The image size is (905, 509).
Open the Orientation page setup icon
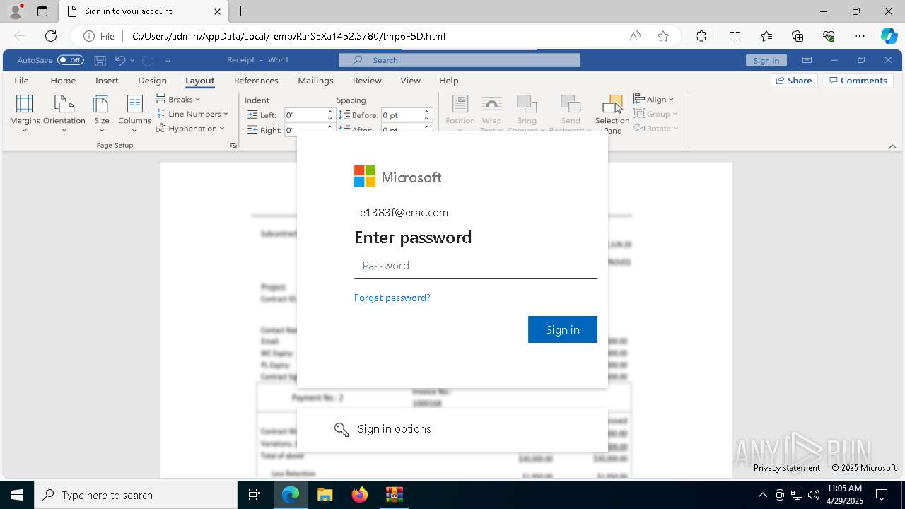[x=64, y=104]
